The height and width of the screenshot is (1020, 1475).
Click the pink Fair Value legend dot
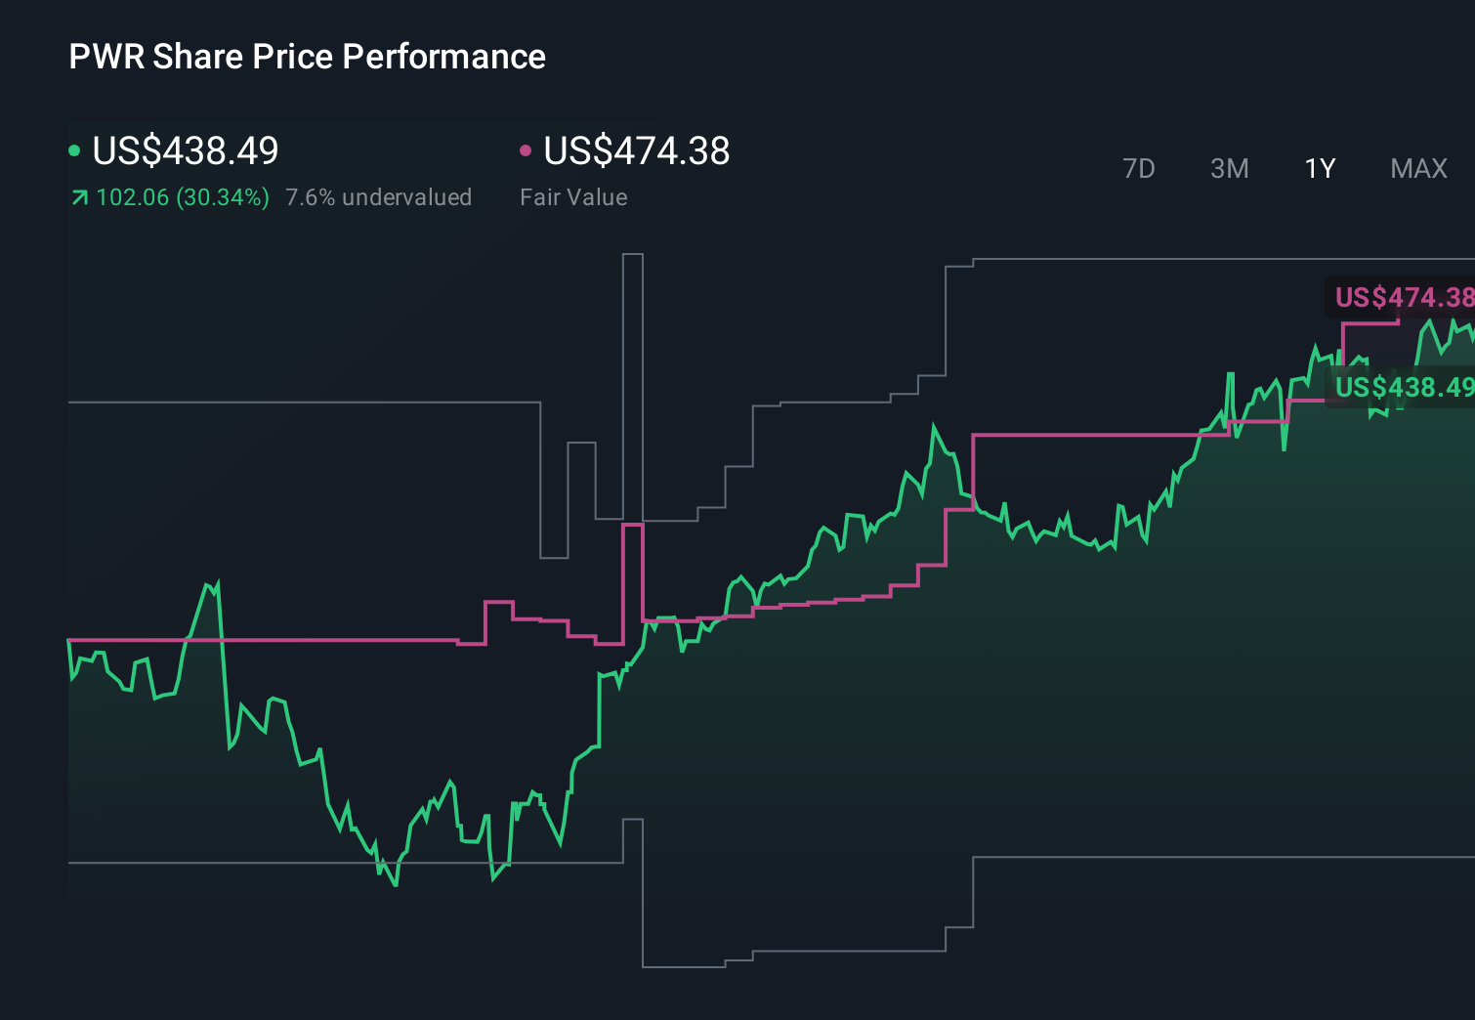[x=527, y=149]
